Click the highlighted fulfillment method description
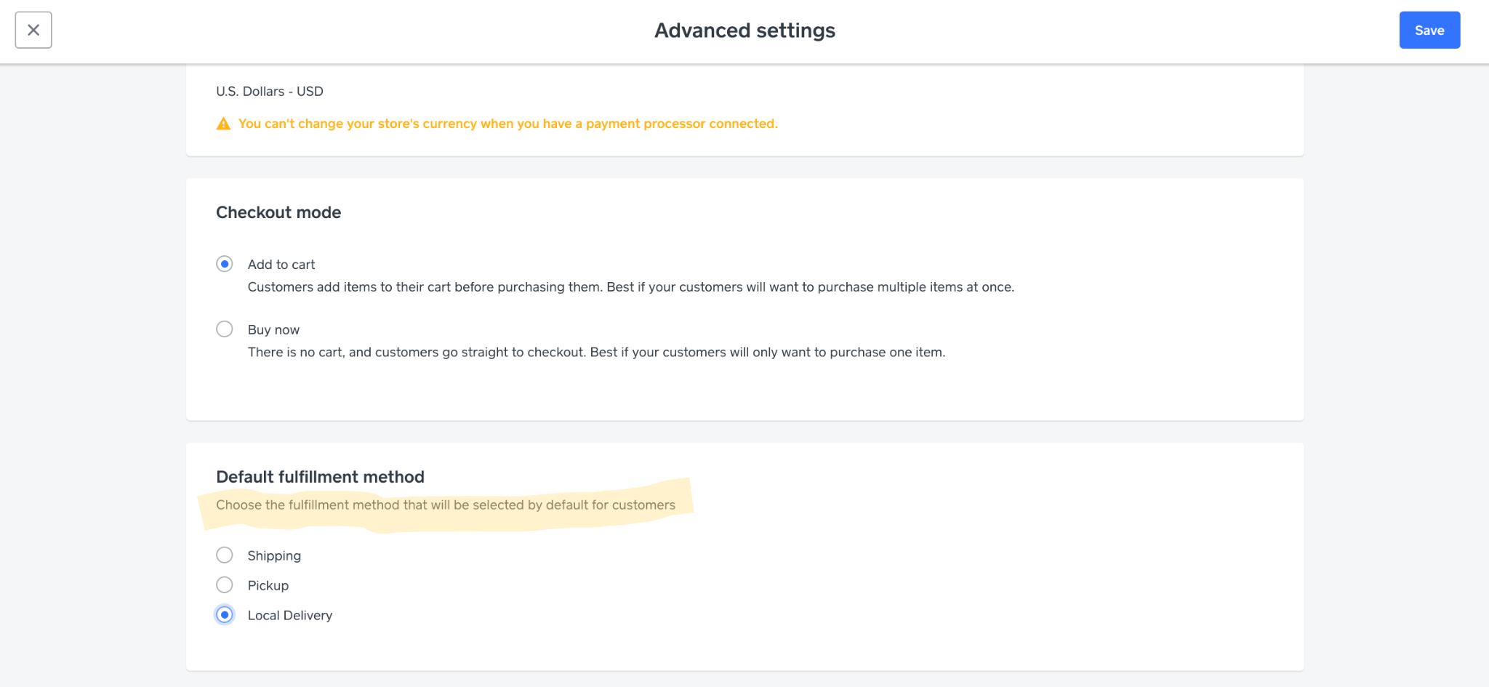Screen dimensions: 1489x687 [x=445, y=505]
